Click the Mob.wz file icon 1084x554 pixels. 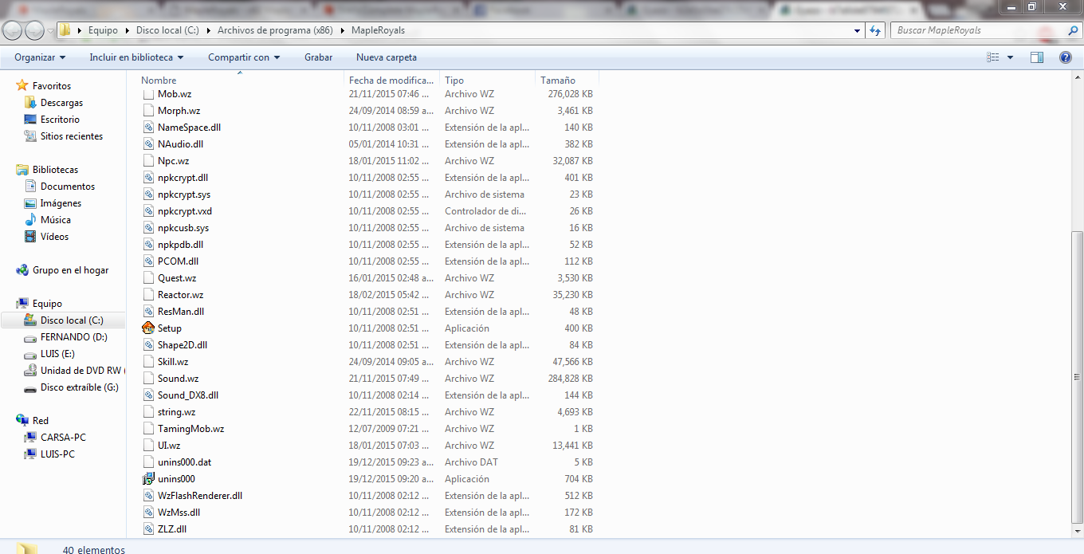[148, 94]
